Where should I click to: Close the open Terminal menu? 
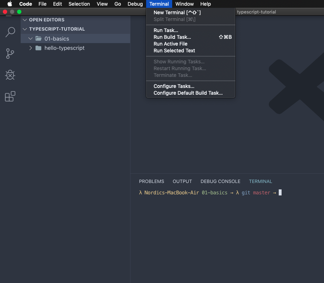(x=159, y=4)
